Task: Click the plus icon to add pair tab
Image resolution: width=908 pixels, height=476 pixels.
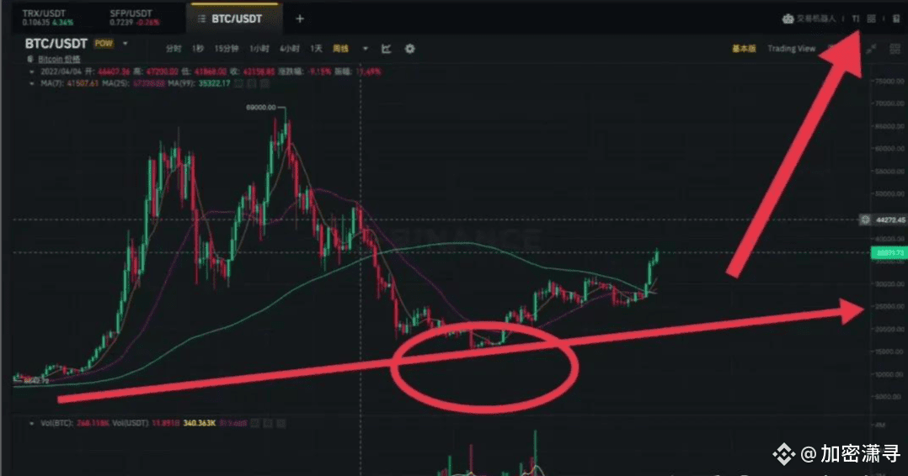Action: [299, 19]
